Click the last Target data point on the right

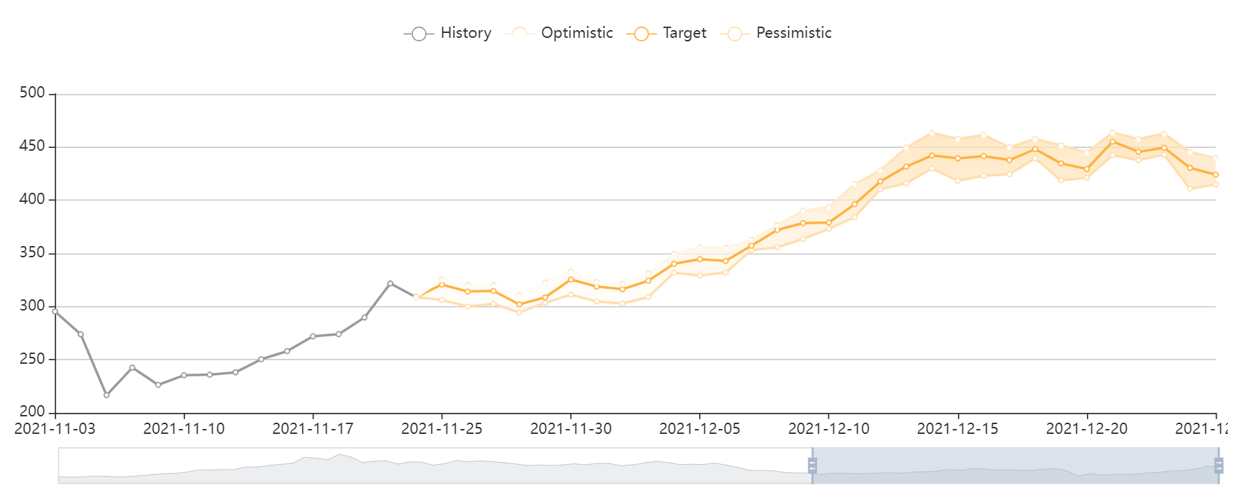click(x=1215, y=175)
